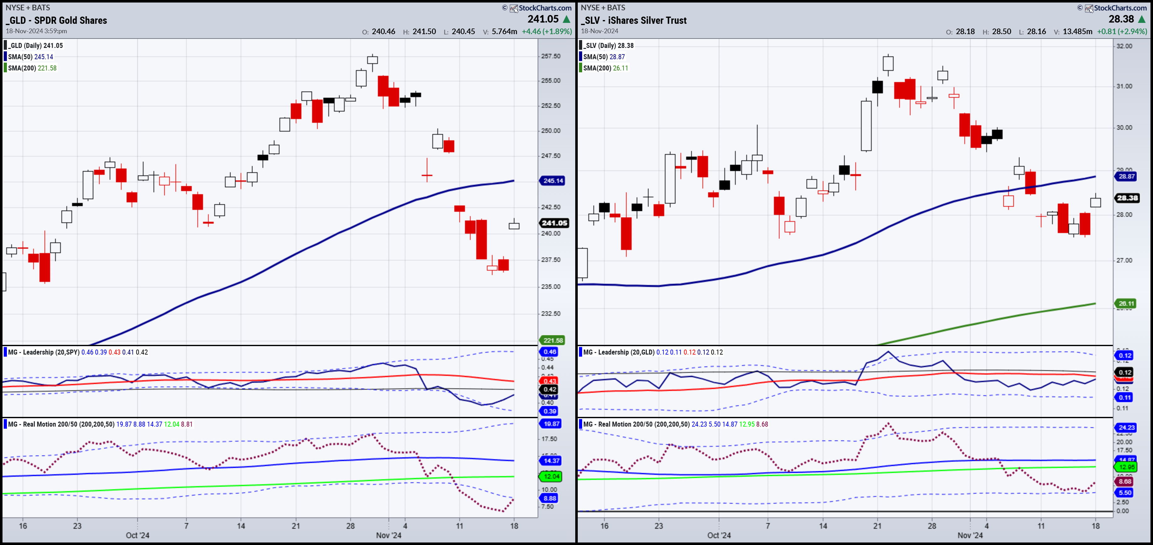Click the green 12.04 tag in GLD Real Motion
The image size is (1153, 545).
point(551,476)
